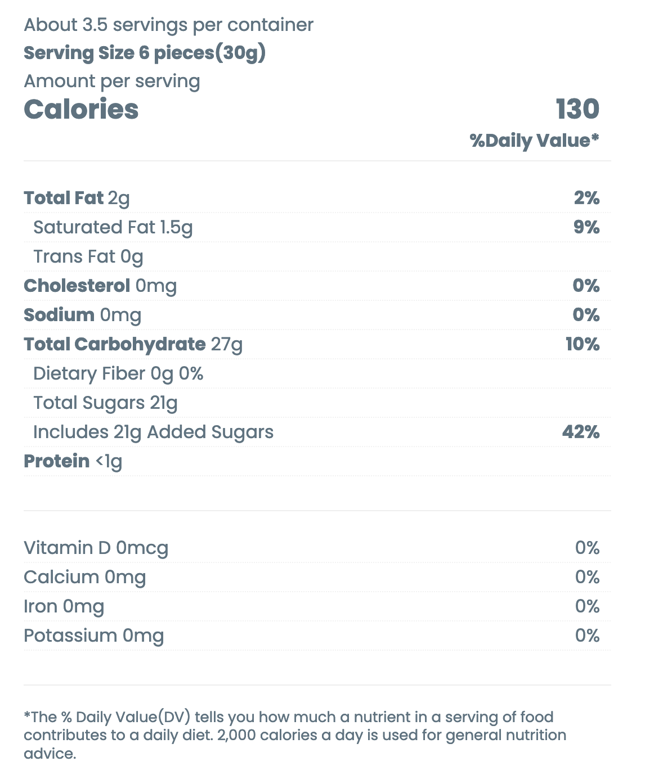
Task: Click the 130 calories value
Action: [x=577, y=109]
